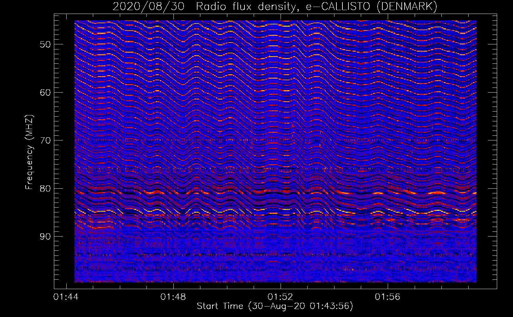Viewport: 513px width, 317px height.
Task: Click the 50 MHz frequency tick label
Action: coord(45,44)
